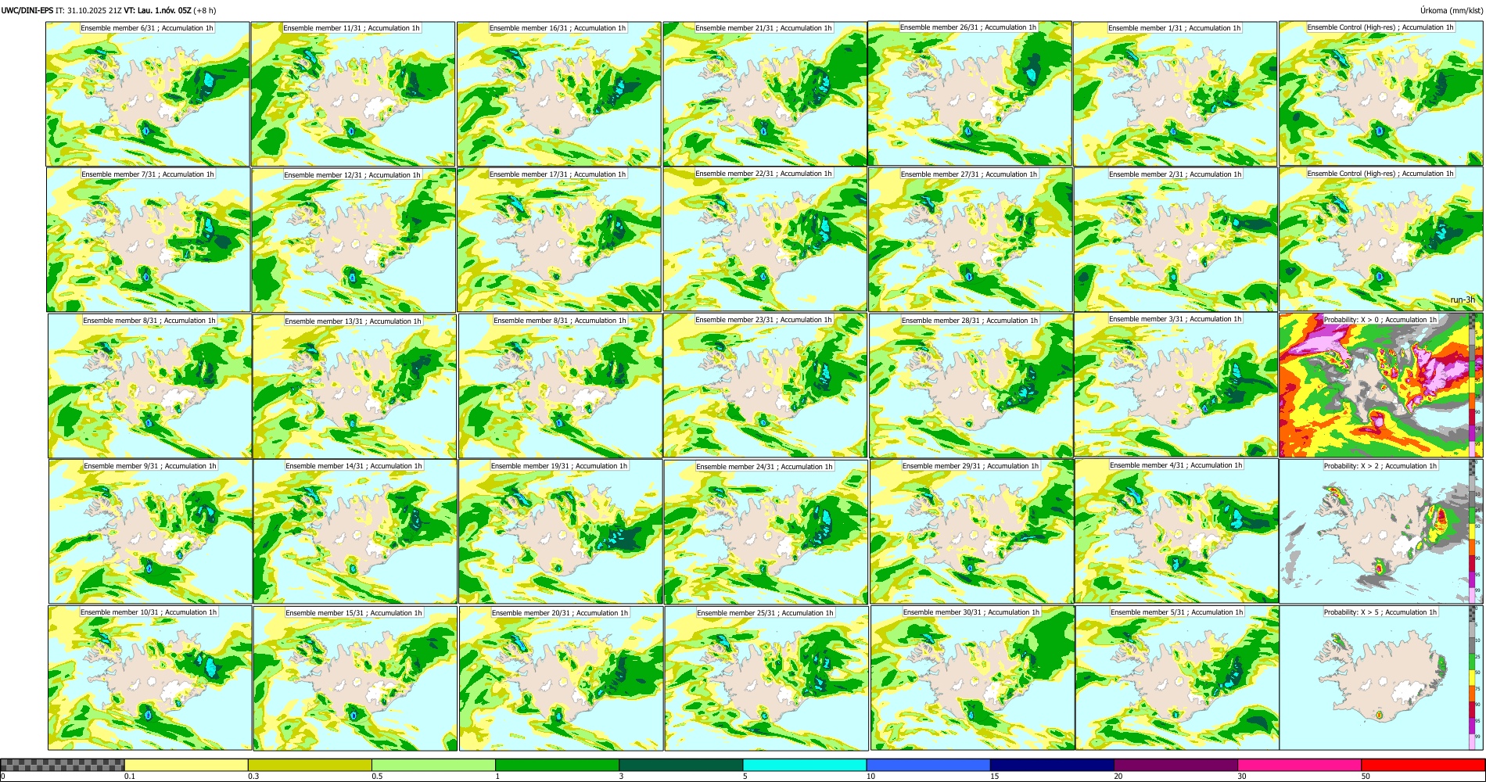
Task: Click the 'run-3h' label
Action: 1463,300
